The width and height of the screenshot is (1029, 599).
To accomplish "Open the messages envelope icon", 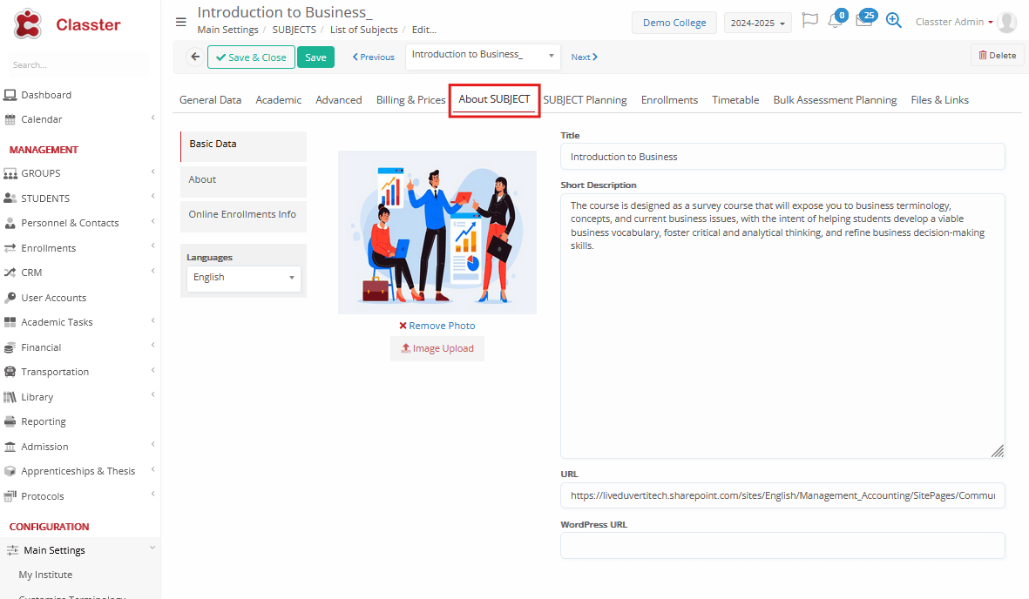I will (x=863, y=22).
